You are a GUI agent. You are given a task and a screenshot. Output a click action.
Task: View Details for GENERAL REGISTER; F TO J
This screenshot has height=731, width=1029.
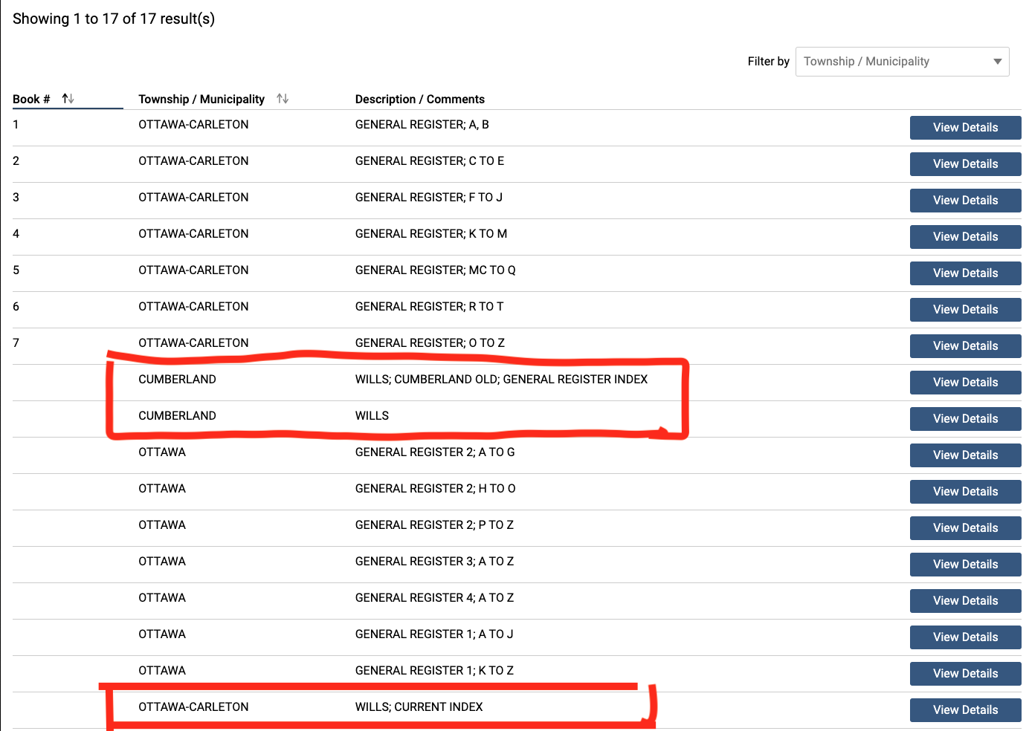[x=965, y=201]
